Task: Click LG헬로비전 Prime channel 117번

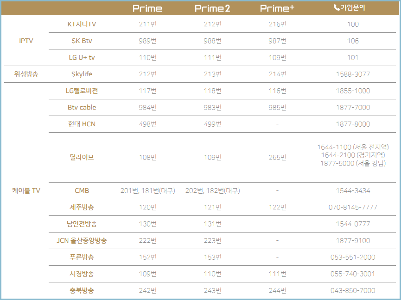Action: click(x=148, y=91)
